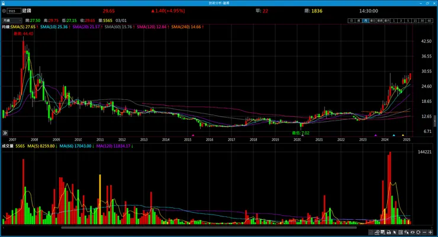
Task: Click the yellow triangle marker near 2025
Action: (403, 135)
